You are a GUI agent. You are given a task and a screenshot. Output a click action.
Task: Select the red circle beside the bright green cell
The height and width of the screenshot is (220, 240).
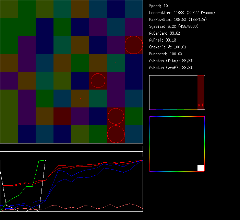pyautogui.click(x=116, y=116)
